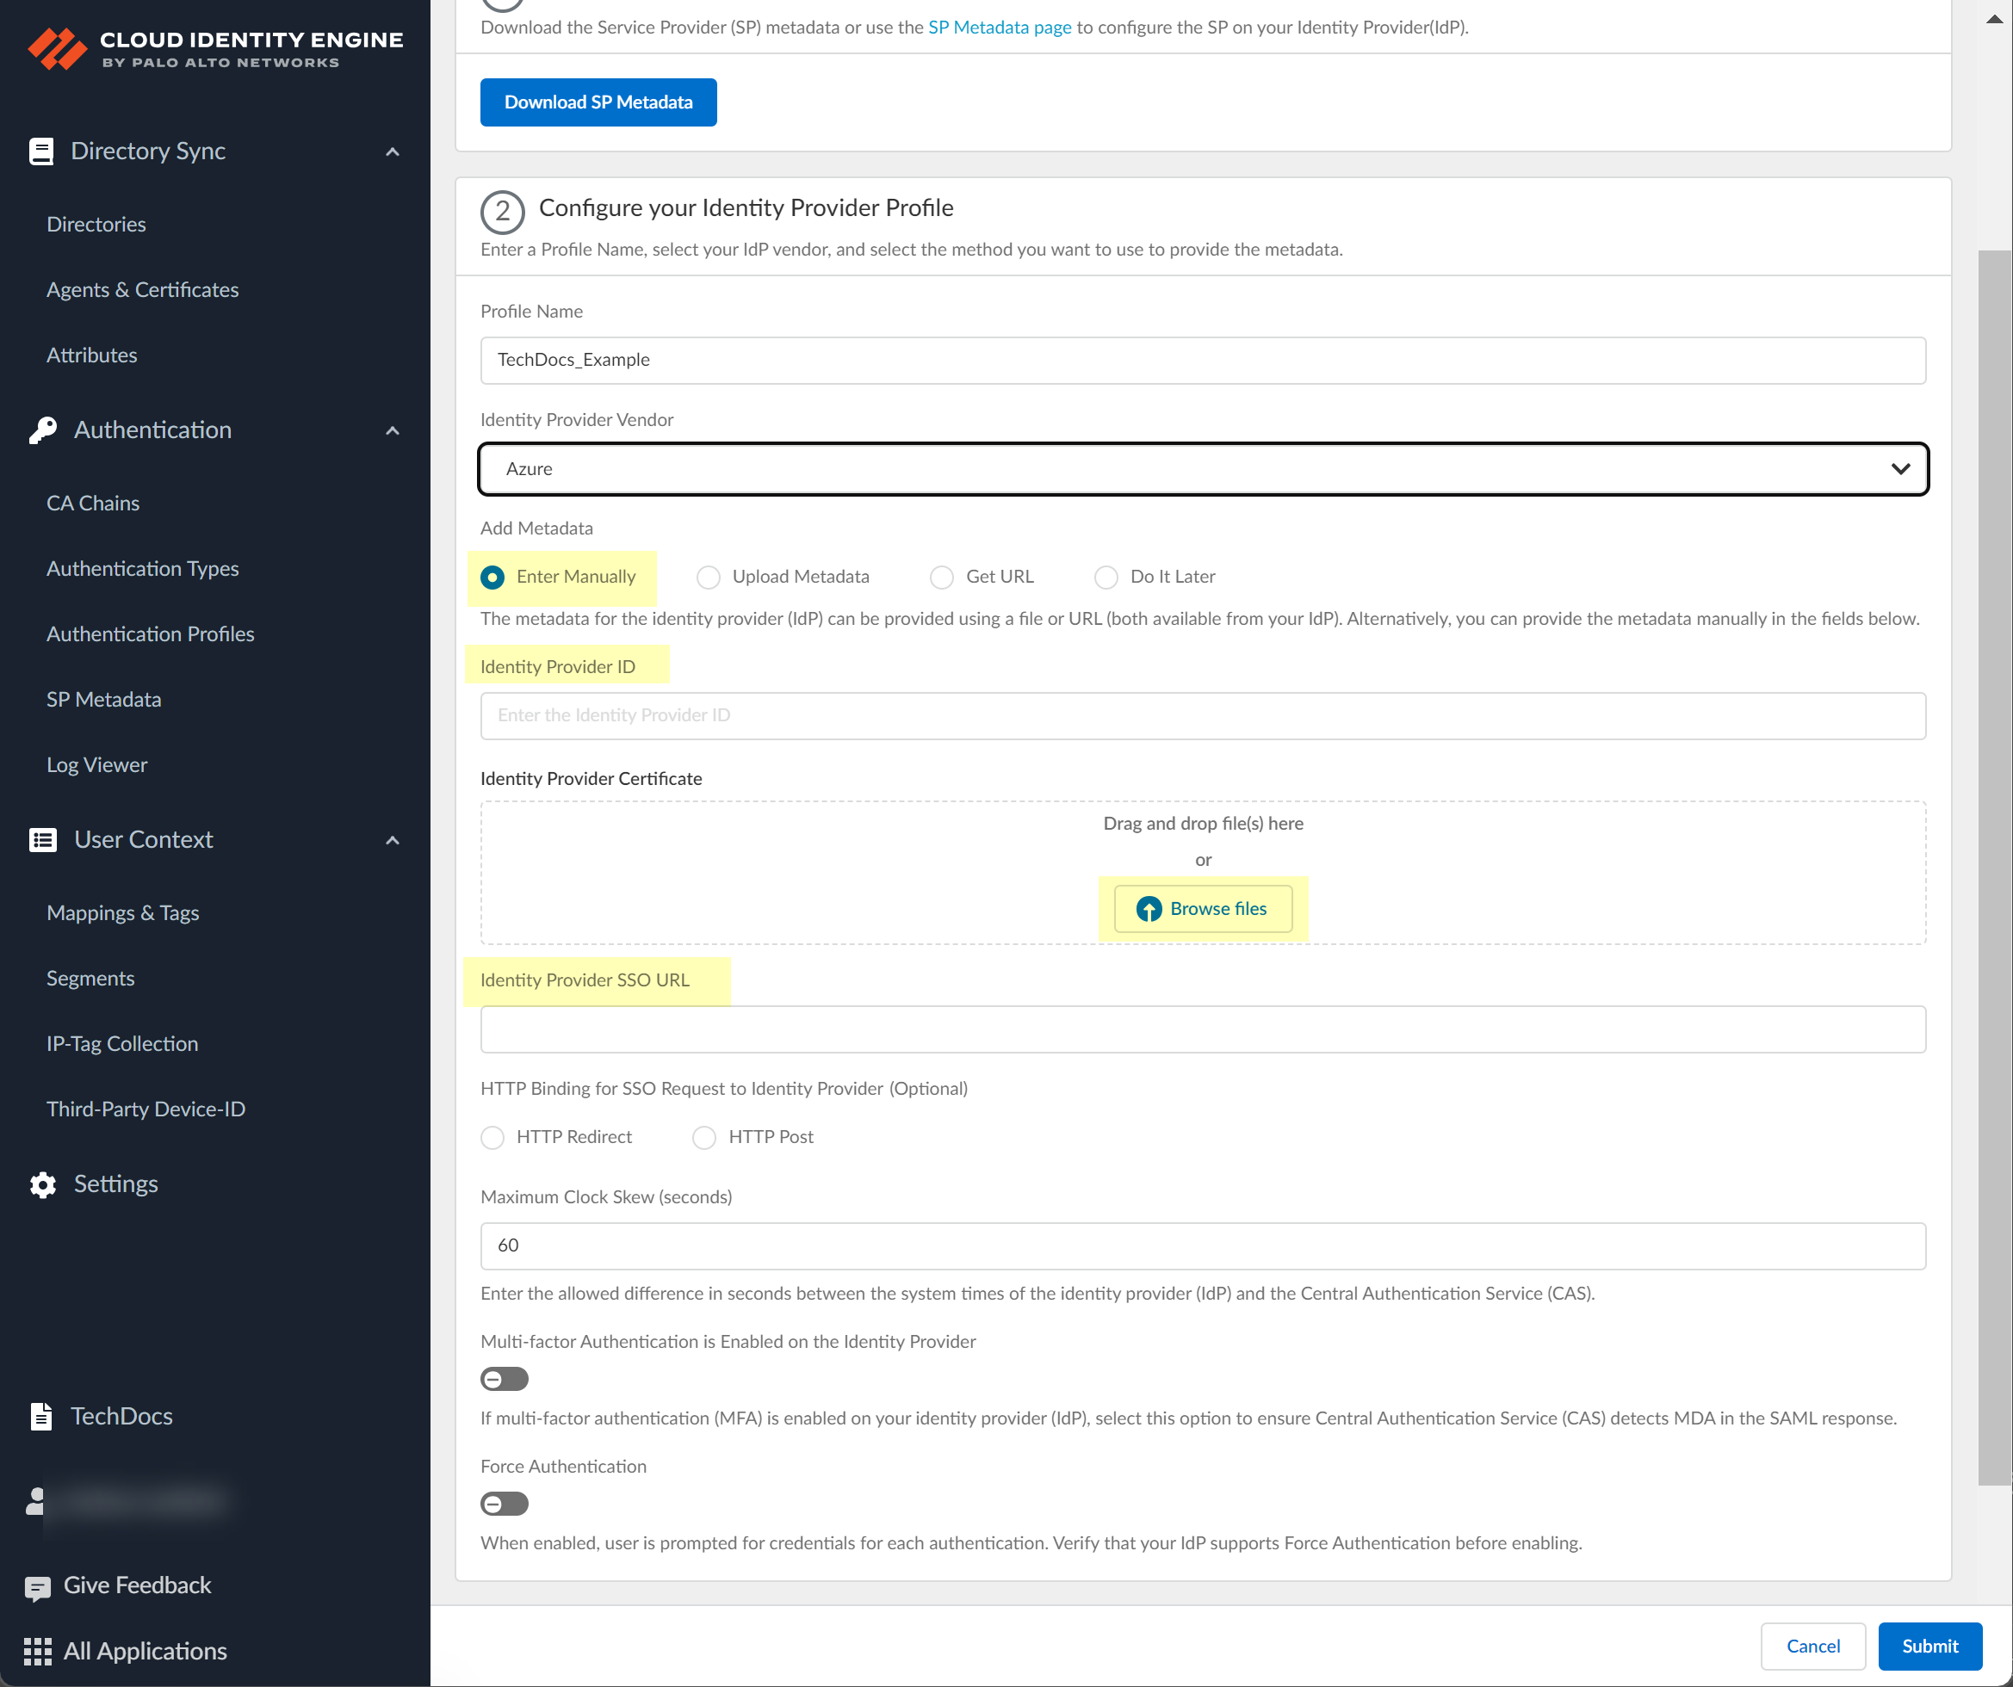Open the Log Viewer page
Image resolution: width=2013 pixels, height=1687 pixels.
(96, 764)
